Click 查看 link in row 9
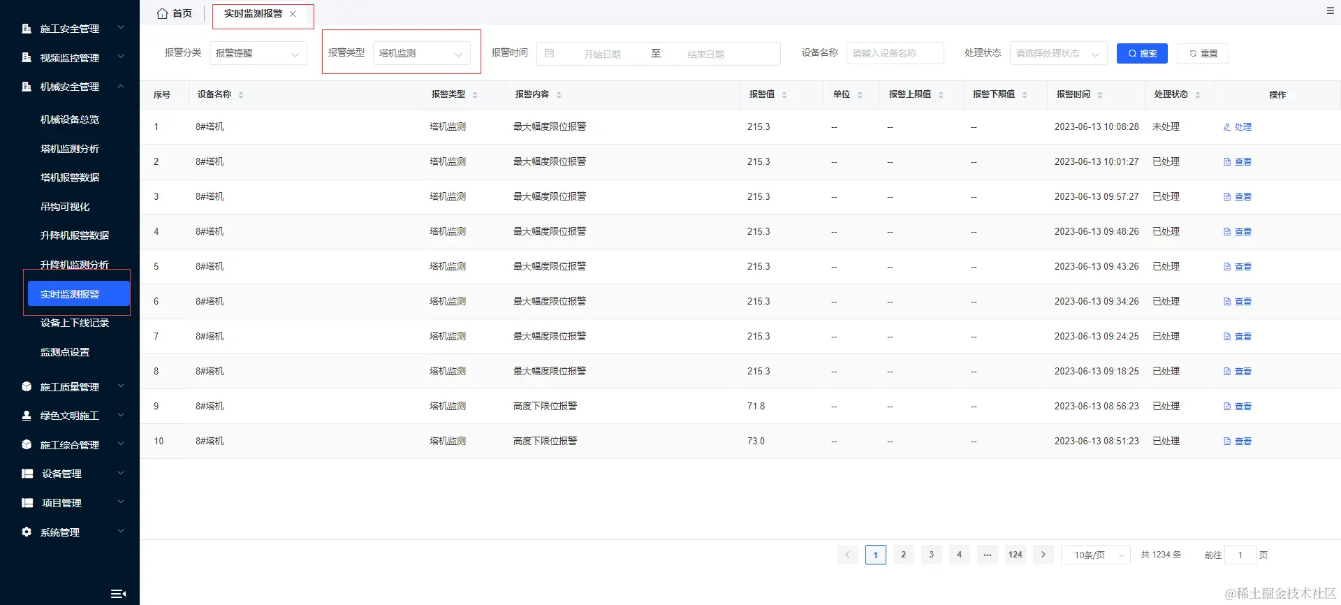This screenshot has height=605, width=1341. pos(1238,407)
